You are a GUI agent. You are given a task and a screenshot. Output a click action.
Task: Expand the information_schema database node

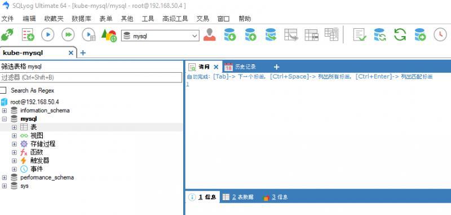click(x=5, y=111)
